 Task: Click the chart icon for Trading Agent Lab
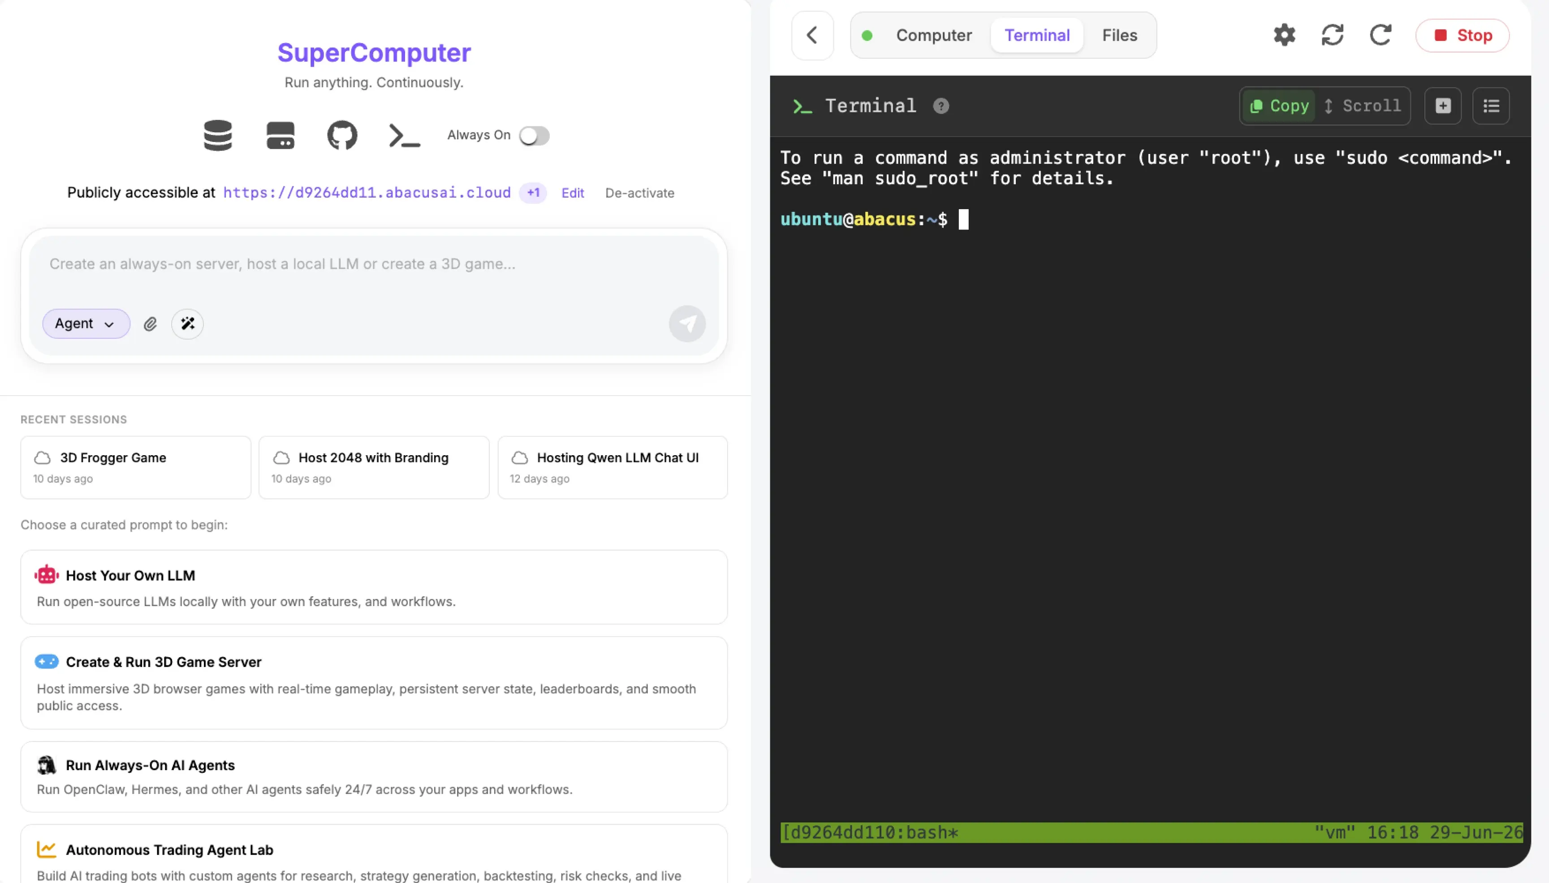click(47, 850)
